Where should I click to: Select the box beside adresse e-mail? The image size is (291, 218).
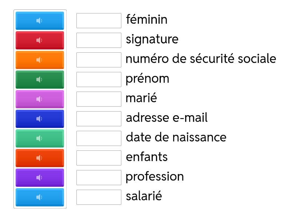[99, 119]
